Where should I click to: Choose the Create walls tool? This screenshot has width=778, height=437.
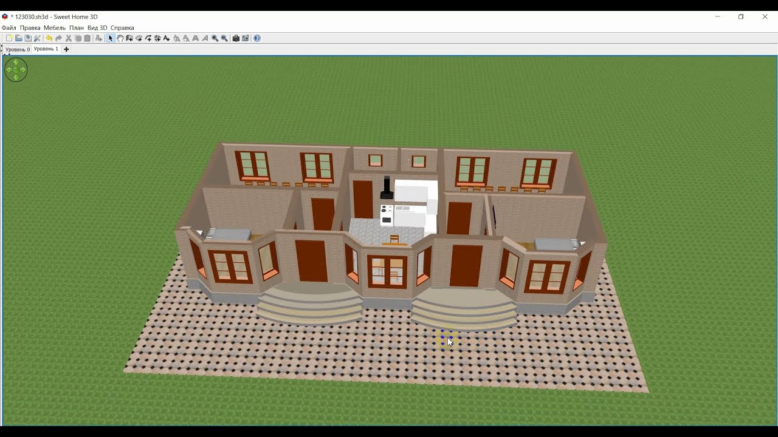coord(129,38)
